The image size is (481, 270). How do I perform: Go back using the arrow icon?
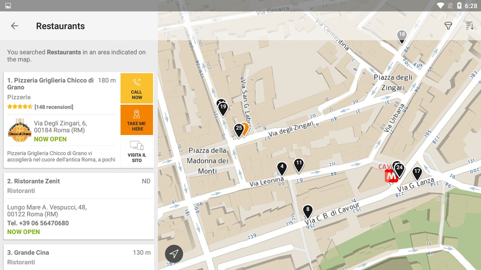click(14, 26)
